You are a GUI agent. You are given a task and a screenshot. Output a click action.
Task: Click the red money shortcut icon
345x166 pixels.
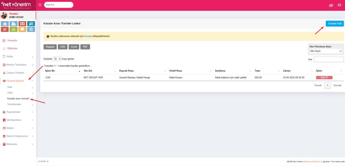pos(22,24)
